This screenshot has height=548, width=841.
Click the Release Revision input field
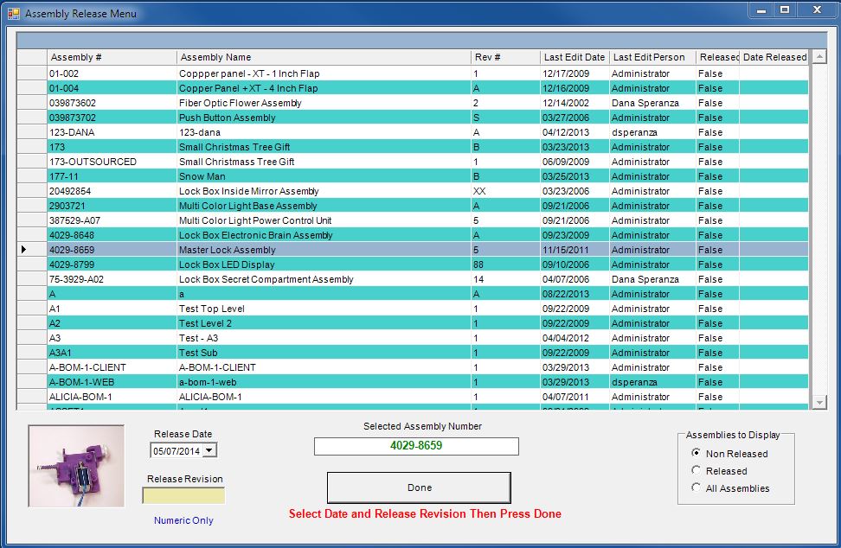point(183,495)
